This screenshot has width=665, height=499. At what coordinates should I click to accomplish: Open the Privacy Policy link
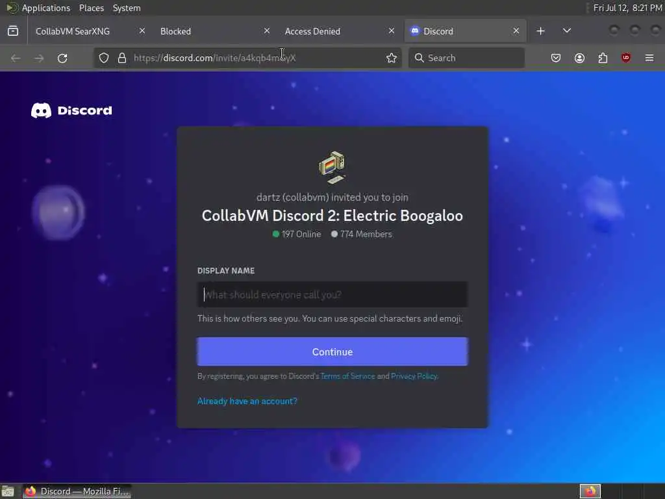click(414, 376)
